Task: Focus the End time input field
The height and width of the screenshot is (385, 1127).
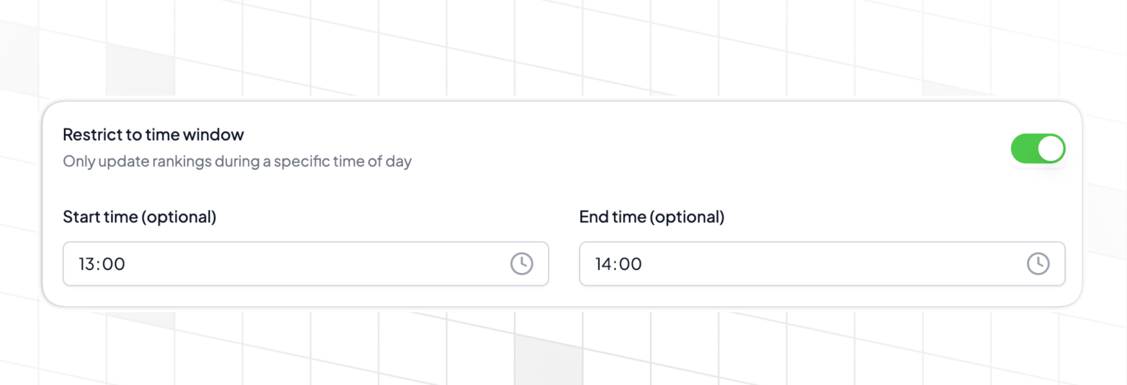Action: tap(822, 263)
